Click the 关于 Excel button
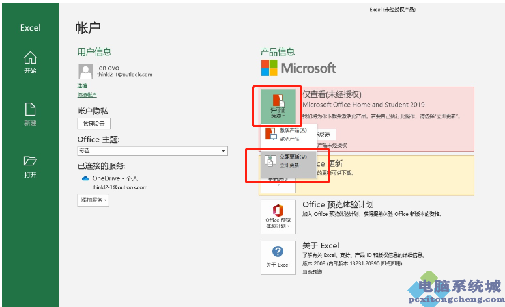The width and height of the screenshot is (505, 307). tap(278, 258)
